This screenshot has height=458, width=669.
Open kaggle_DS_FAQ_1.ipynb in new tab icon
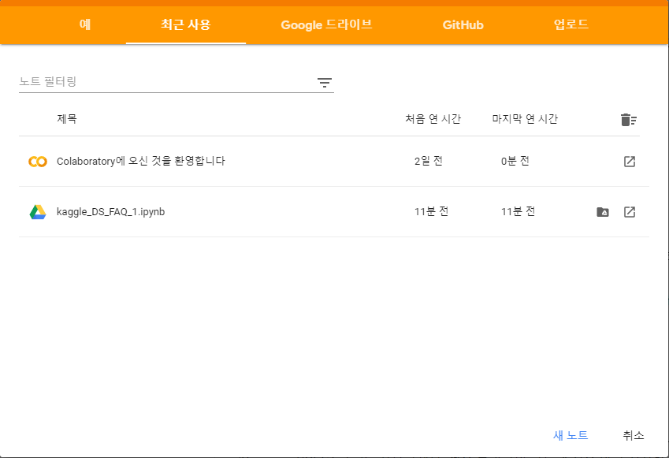click(630, 212)
